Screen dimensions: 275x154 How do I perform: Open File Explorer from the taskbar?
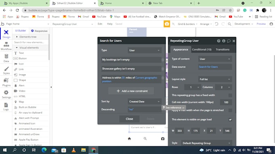click(x=83, y=150)
